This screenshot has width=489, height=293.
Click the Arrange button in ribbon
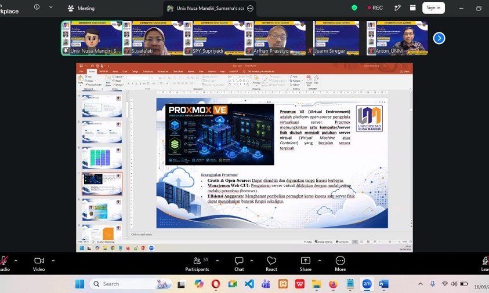pyautogui.click(x=256, y=80)
